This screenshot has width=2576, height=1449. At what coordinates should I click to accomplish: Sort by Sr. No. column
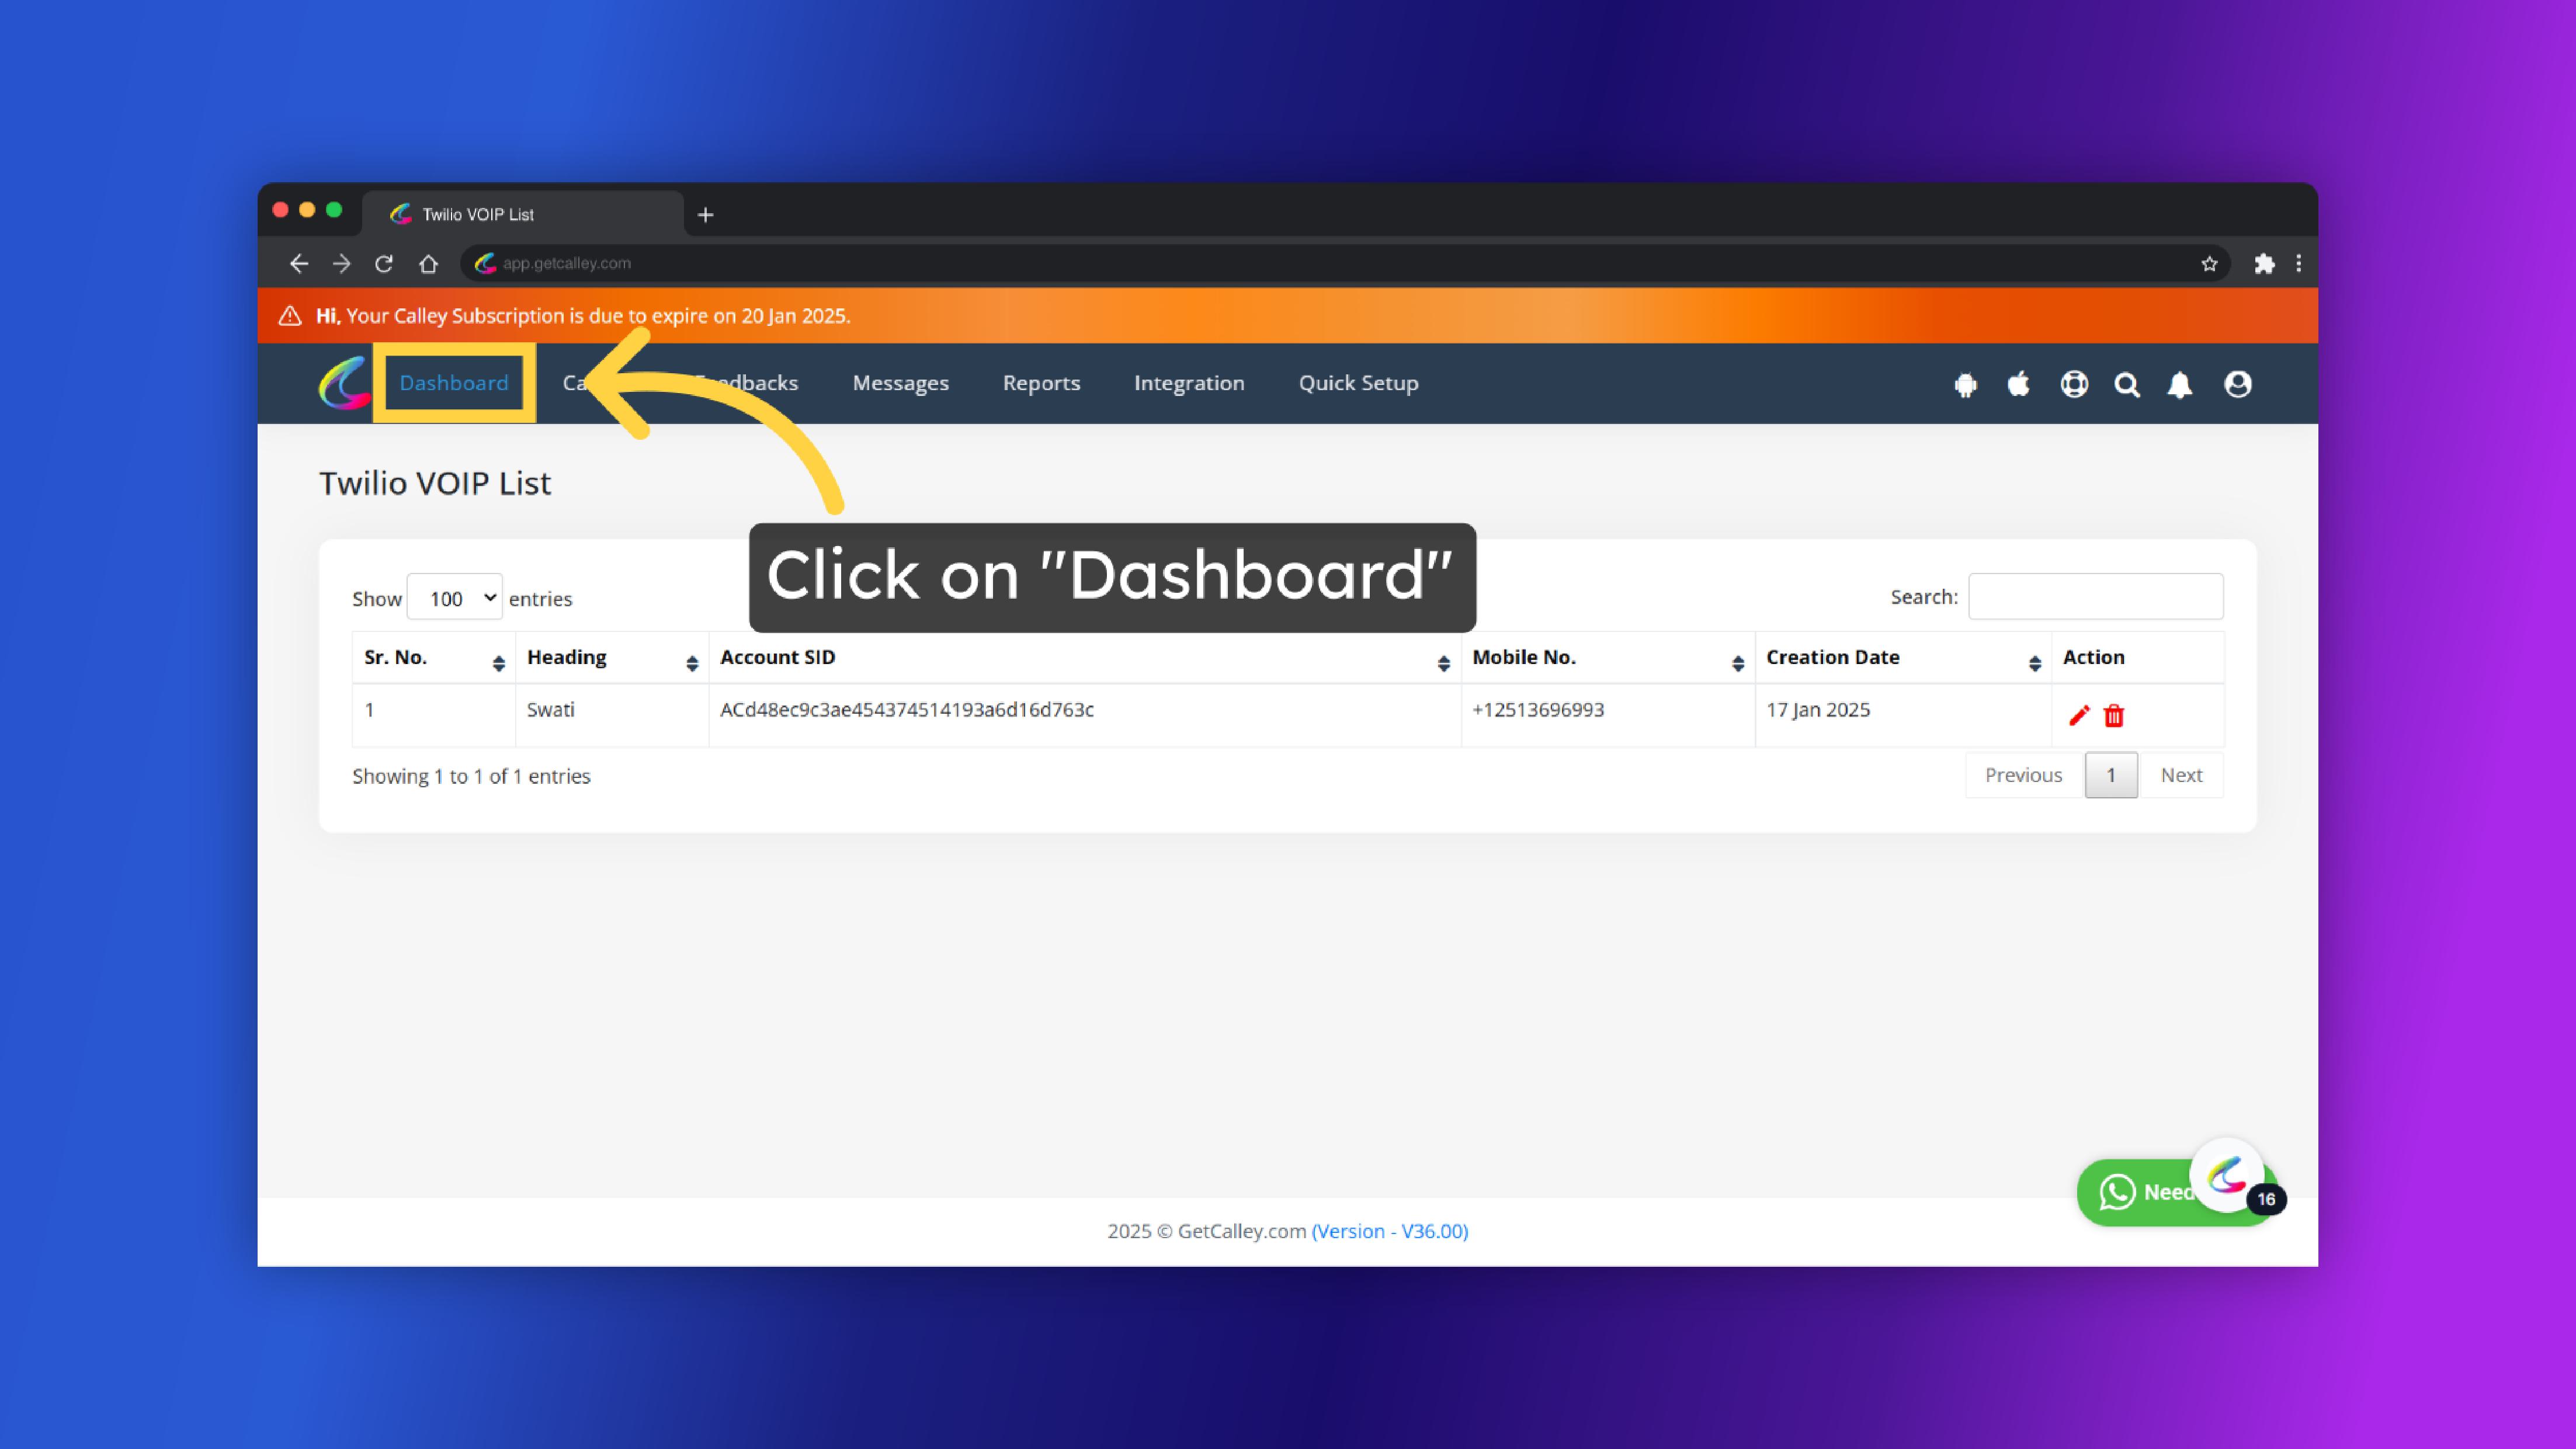(x=433, y=657)
